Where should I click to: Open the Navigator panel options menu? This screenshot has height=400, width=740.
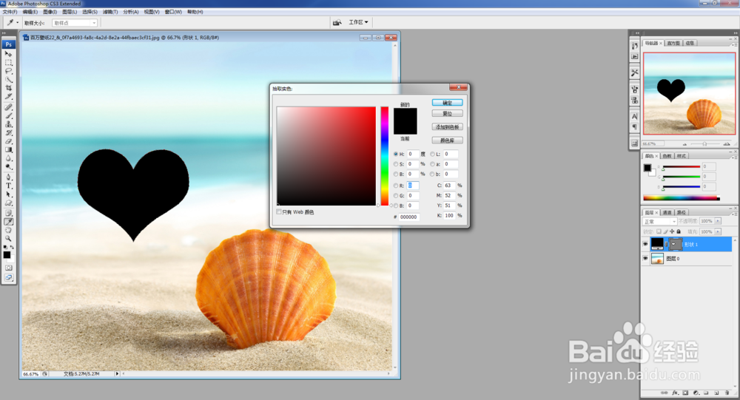coord(734,44)
